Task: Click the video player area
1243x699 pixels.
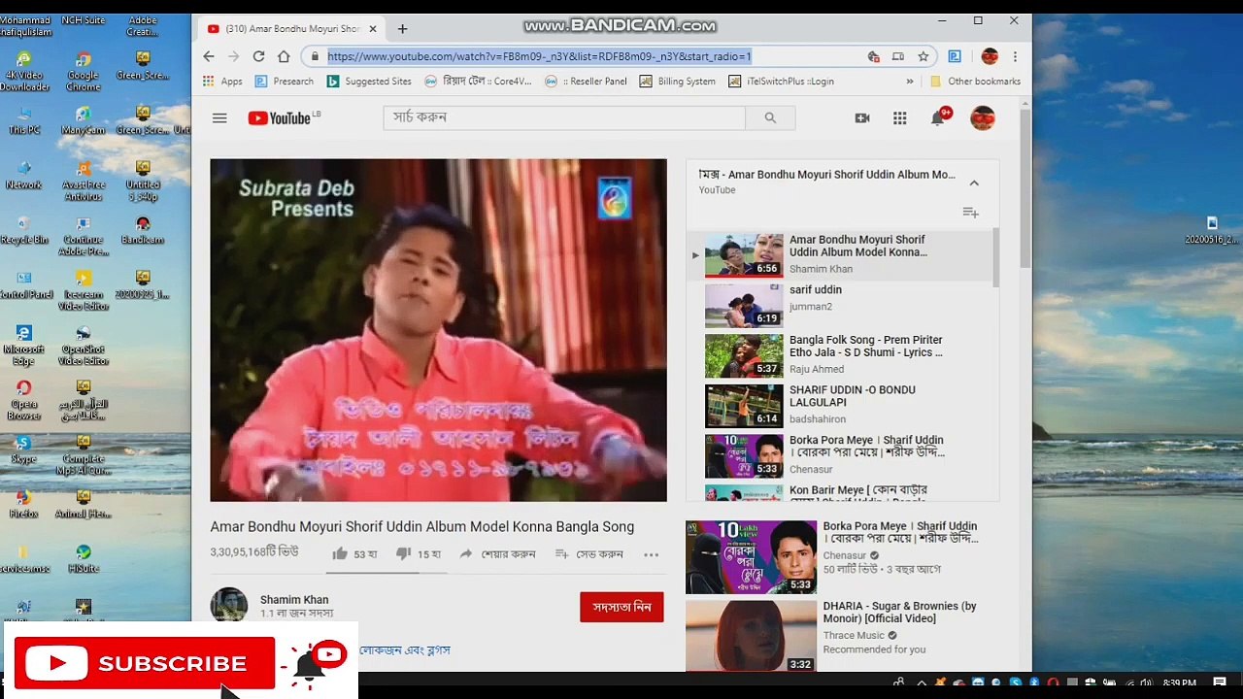Action: coord(438,330)
